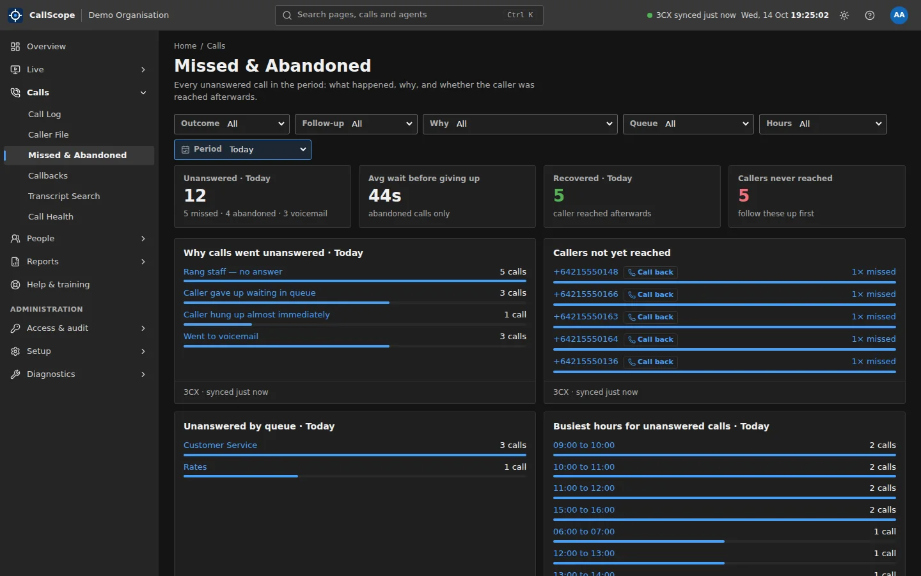Call back +64215550166

click(650, 295)
